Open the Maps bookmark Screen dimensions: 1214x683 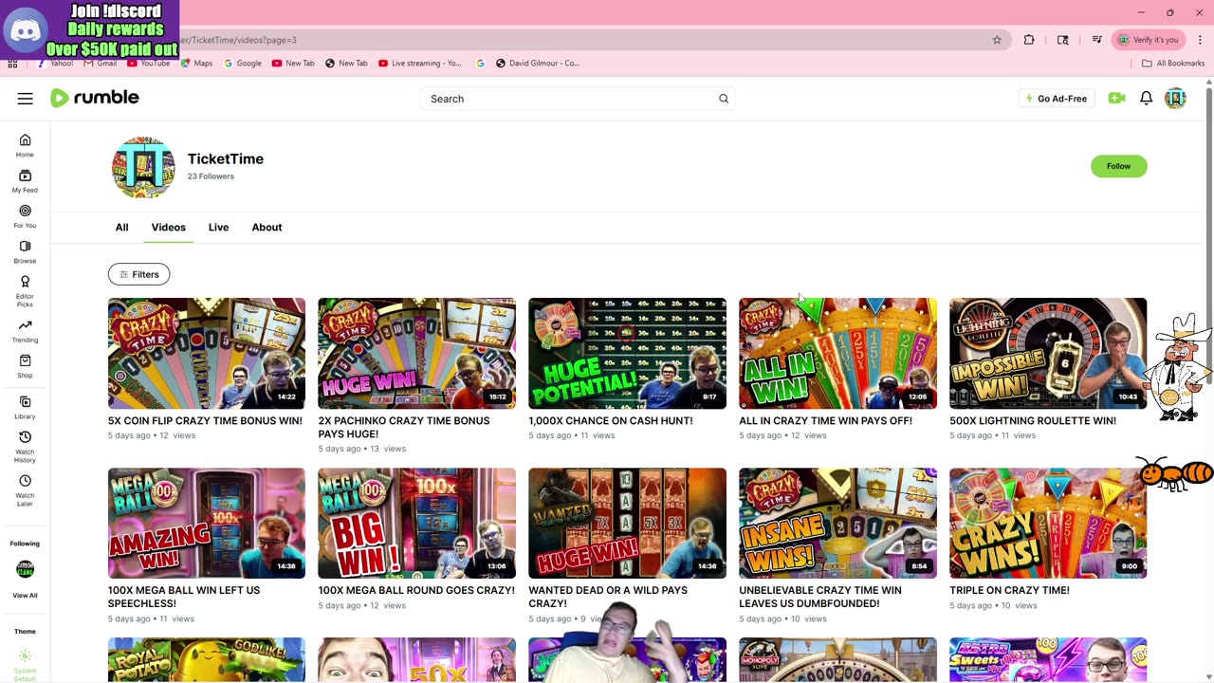[197, 64]
